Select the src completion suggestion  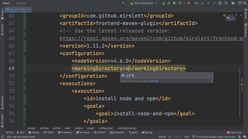click(x=167, y=76)
